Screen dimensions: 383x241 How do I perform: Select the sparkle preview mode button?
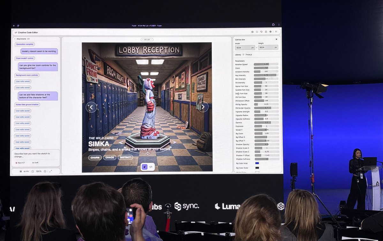145,167
